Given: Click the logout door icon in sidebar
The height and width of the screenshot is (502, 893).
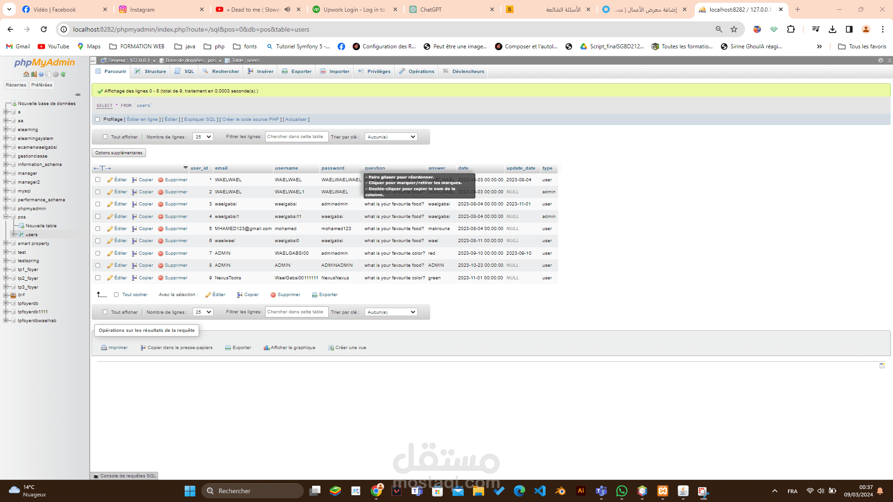Looking at the screenshot, I should (x=33, y=74).
